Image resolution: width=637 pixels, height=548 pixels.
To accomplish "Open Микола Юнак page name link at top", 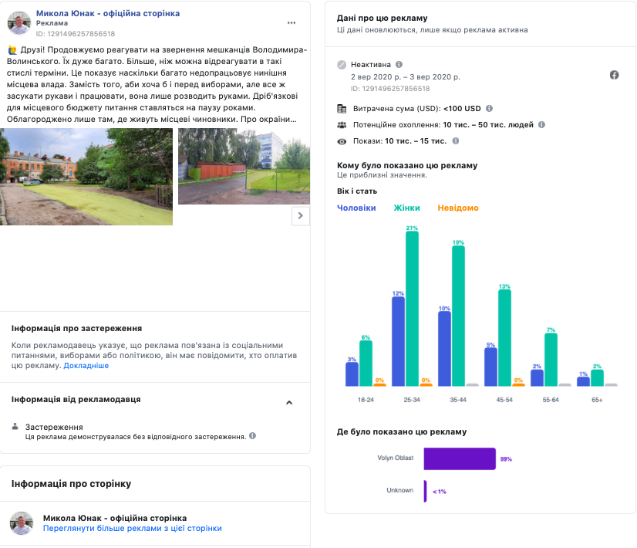I will (x=108, y=14).
